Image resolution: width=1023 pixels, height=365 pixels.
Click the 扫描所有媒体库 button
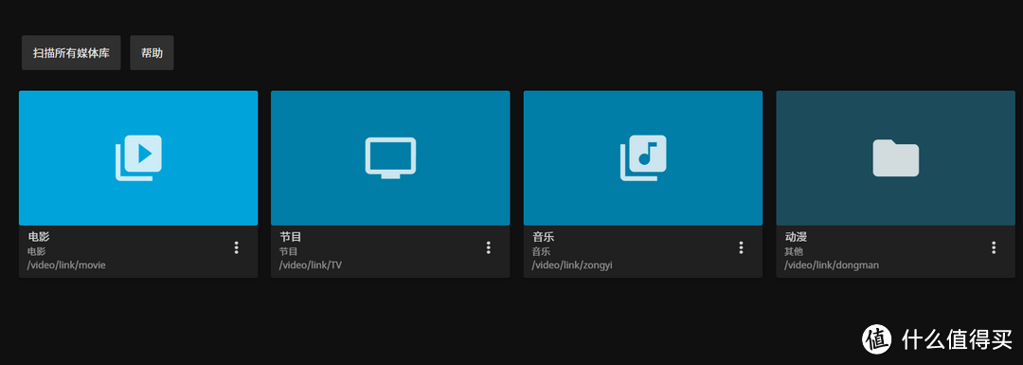click(x=71, y=53)
